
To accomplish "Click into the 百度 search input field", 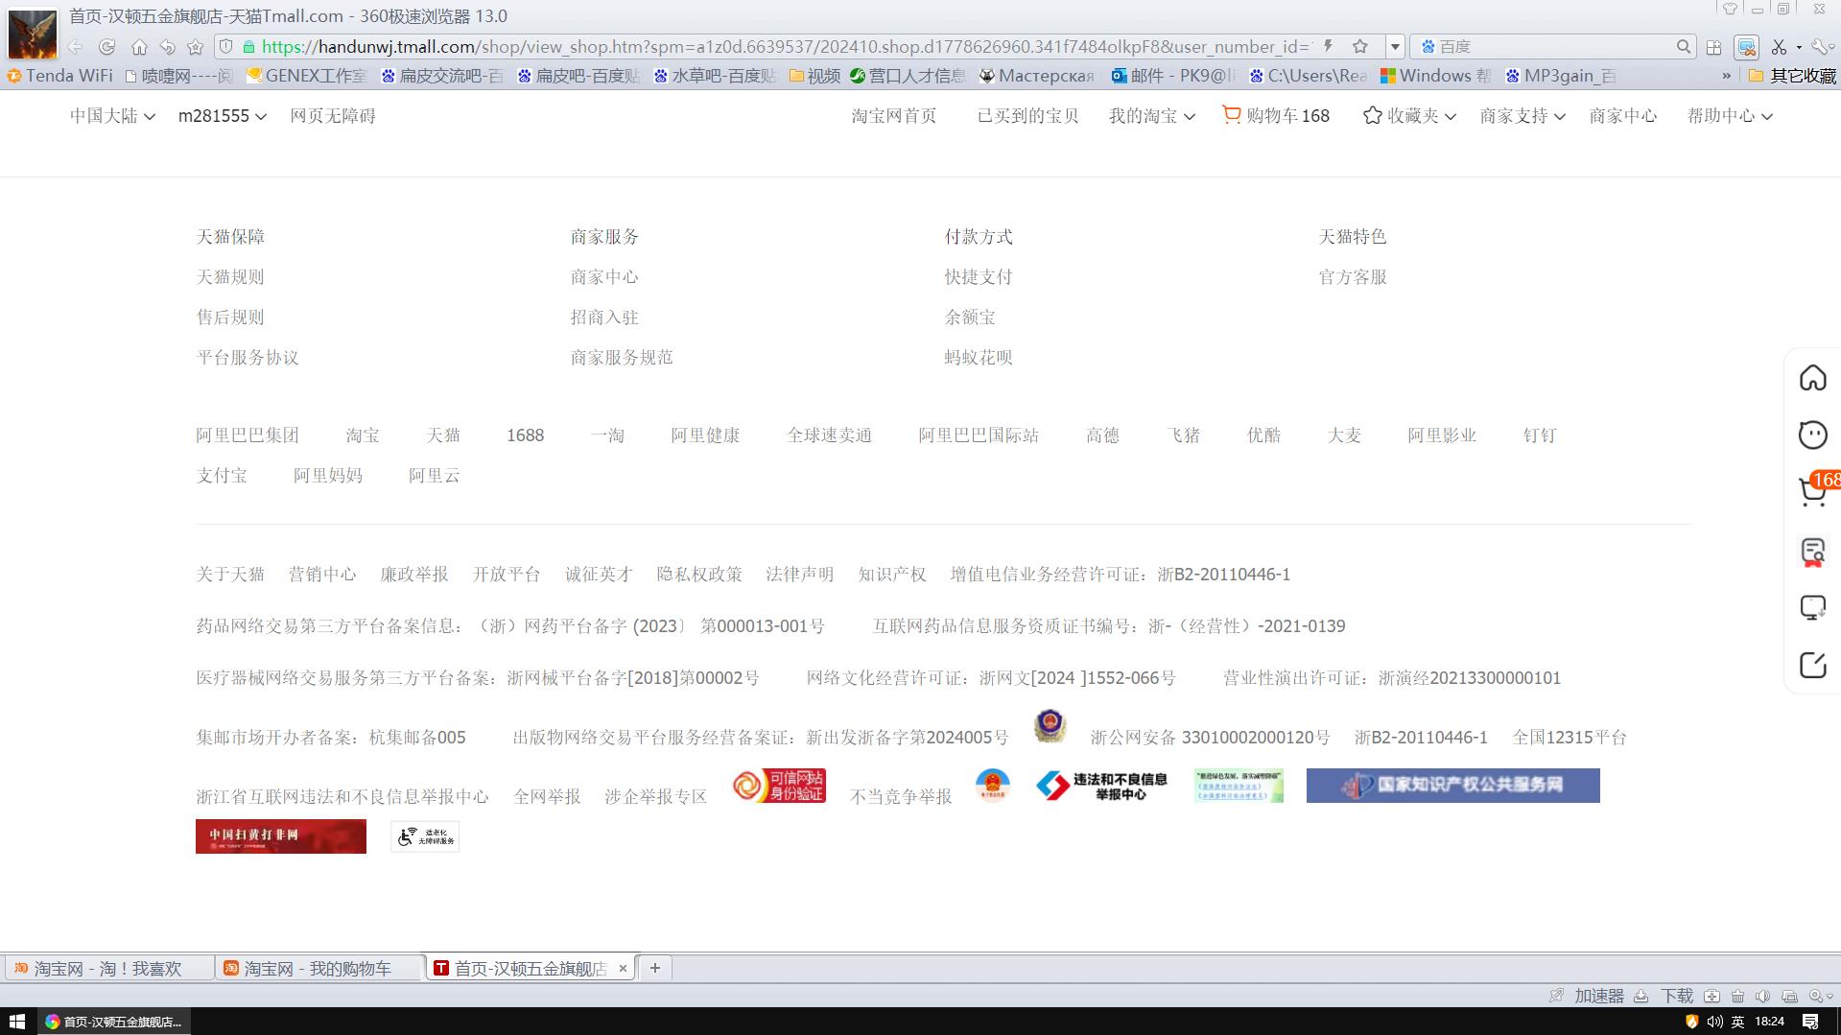I will 1552,46.
